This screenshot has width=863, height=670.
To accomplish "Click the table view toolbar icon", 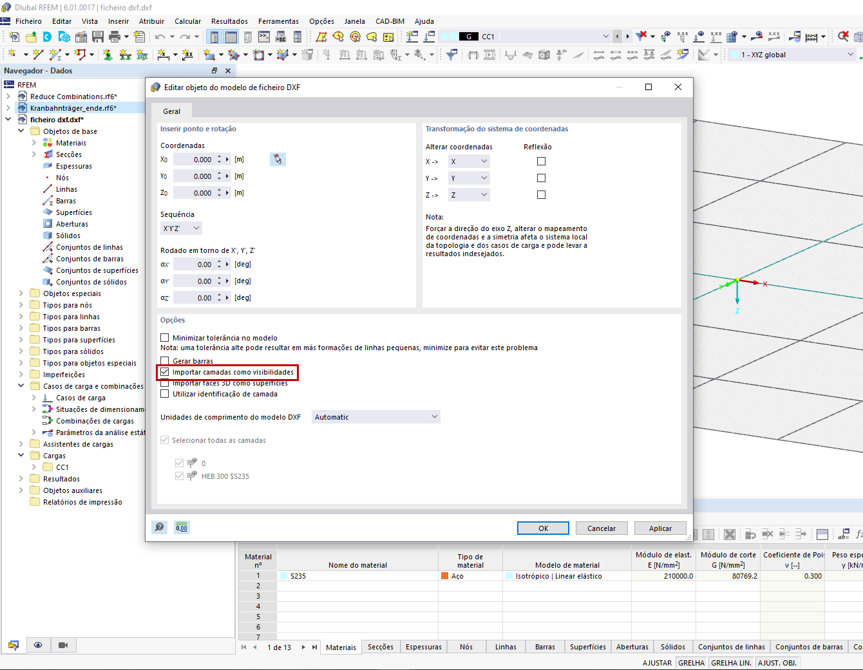I will 231,37.
